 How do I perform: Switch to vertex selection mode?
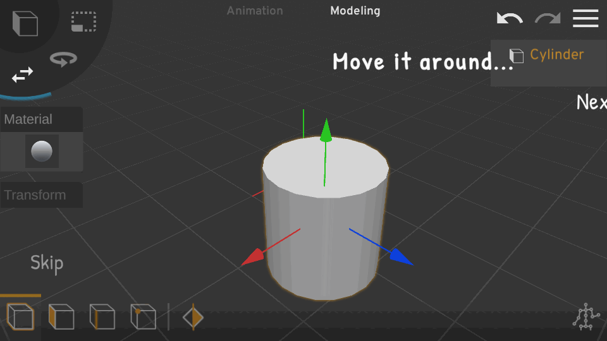143,316
